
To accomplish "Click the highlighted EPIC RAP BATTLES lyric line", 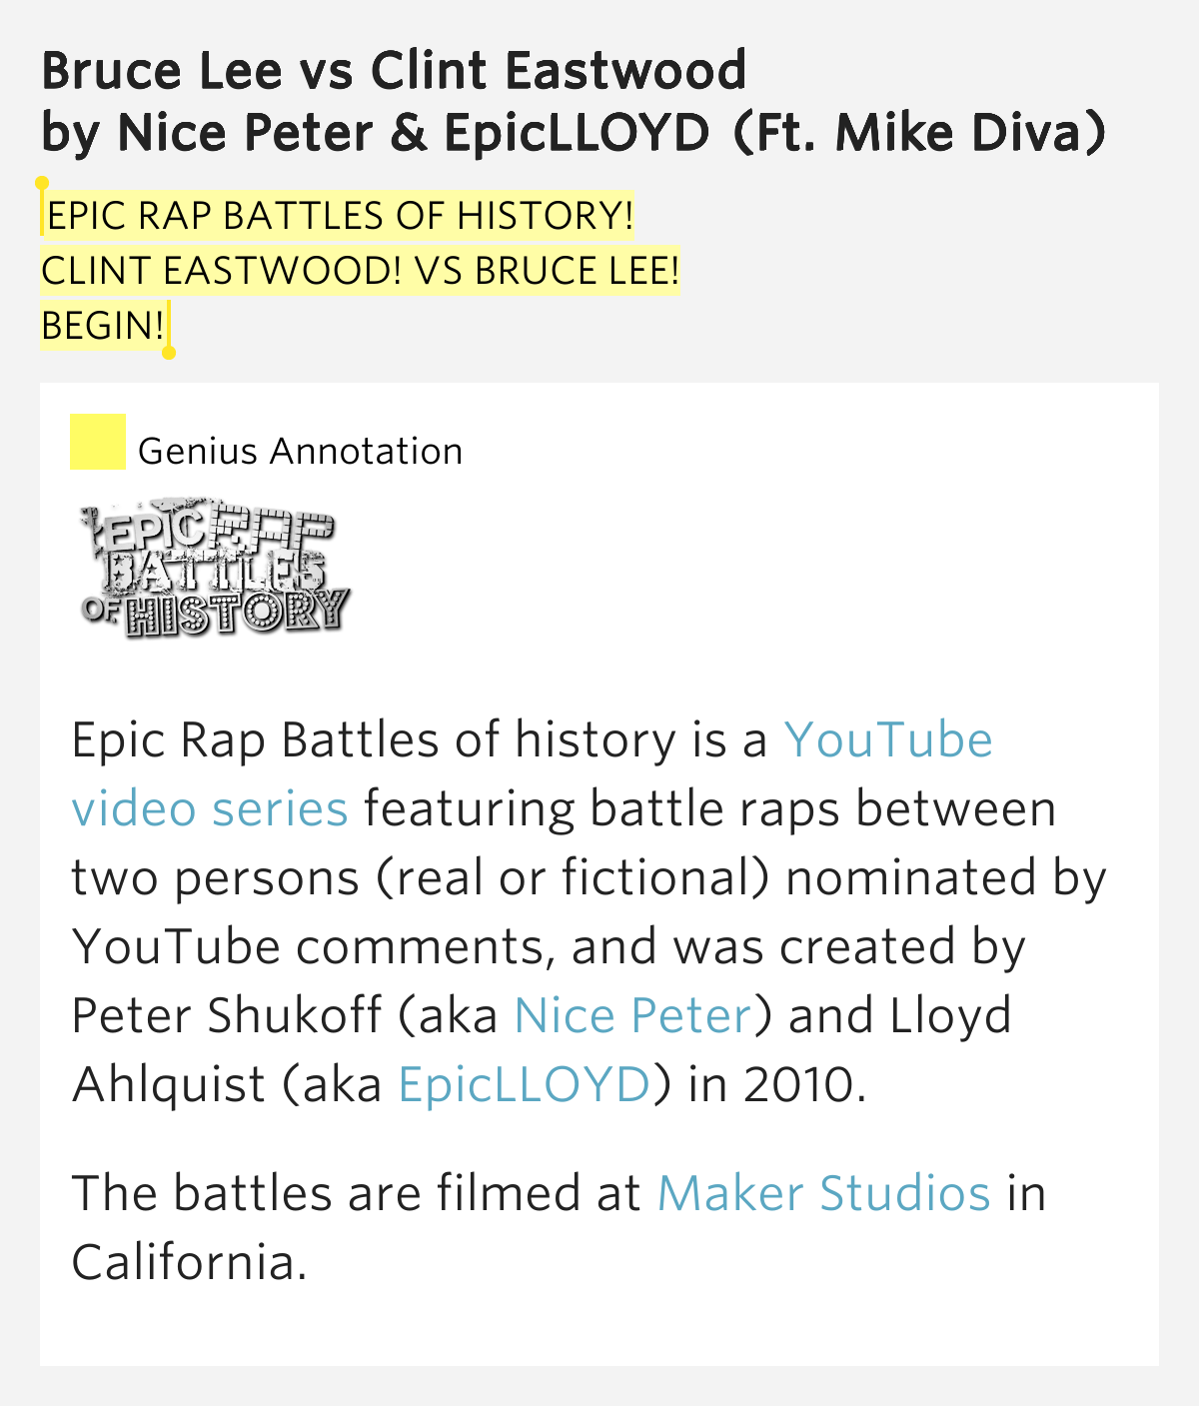I will click(339, 216).
